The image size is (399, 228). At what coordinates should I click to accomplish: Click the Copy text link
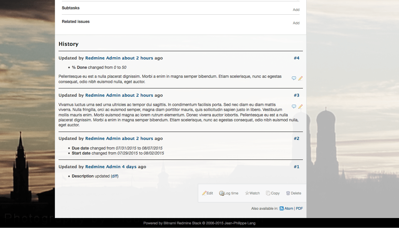point(275,193)
